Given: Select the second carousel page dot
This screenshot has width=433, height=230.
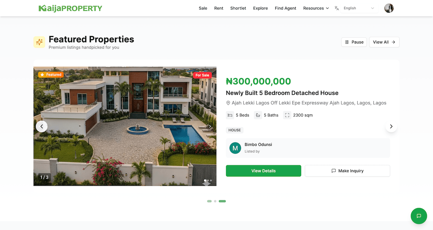Looking at the screenshot, I should click(x=215, y=201).
